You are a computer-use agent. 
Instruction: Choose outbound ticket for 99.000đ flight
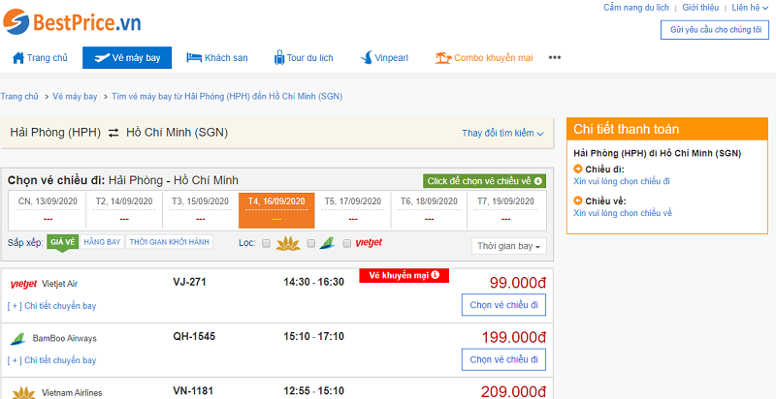click(503, 305)
